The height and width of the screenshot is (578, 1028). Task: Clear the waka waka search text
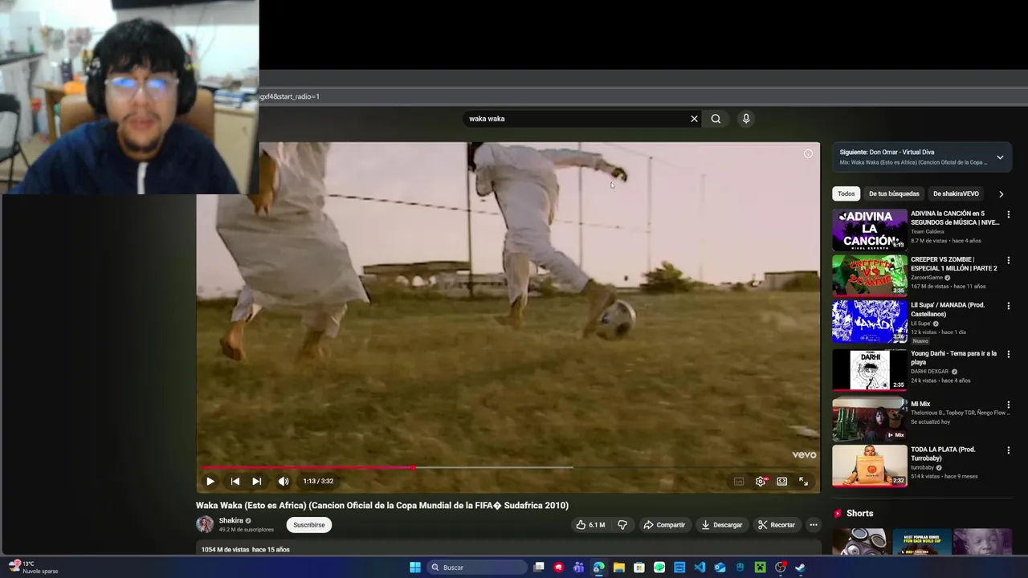[694, 119]
